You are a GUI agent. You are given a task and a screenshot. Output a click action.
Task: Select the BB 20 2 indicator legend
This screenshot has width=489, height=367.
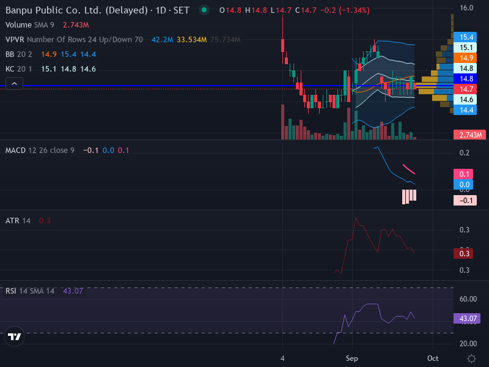click(19, 54)
